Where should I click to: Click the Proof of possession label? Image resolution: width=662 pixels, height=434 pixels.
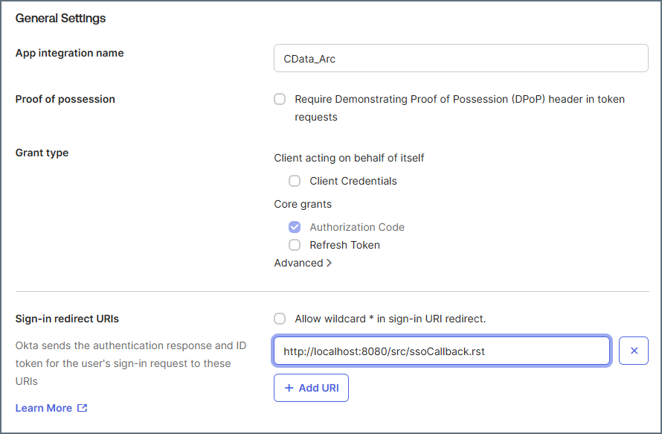[x=65, y=99]
